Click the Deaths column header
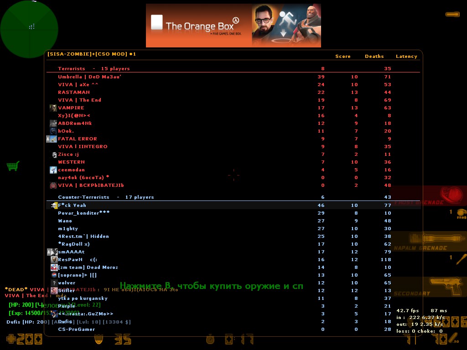The image size is (467, 350). coord(374,57)
